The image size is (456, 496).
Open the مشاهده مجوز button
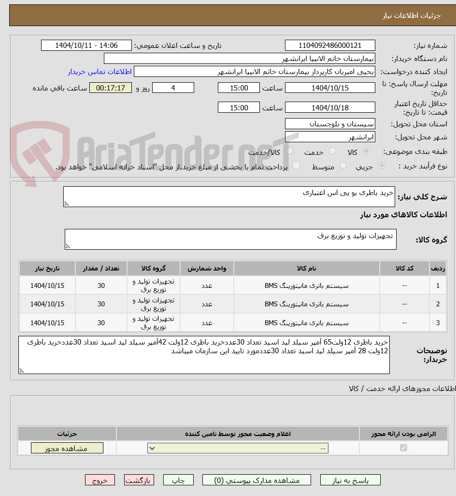coord(67,448)
